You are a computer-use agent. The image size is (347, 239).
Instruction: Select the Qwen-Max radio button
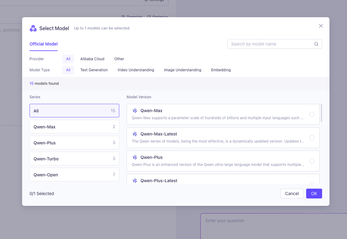click(x=312, y=114)
